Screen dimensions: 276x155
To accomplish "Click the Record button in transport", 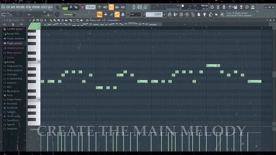I will pos(82,7).
